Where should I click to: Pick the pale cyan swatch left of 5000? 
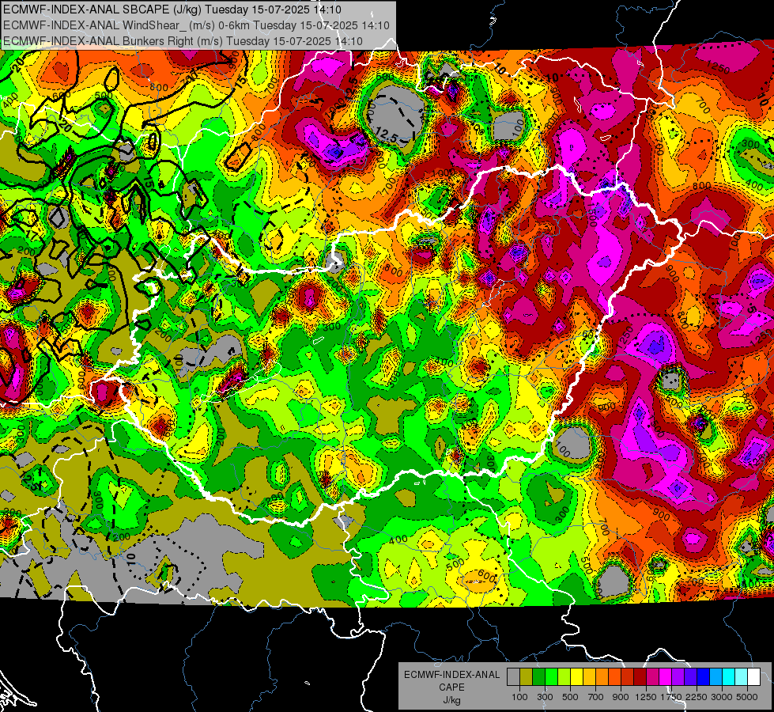742,677
